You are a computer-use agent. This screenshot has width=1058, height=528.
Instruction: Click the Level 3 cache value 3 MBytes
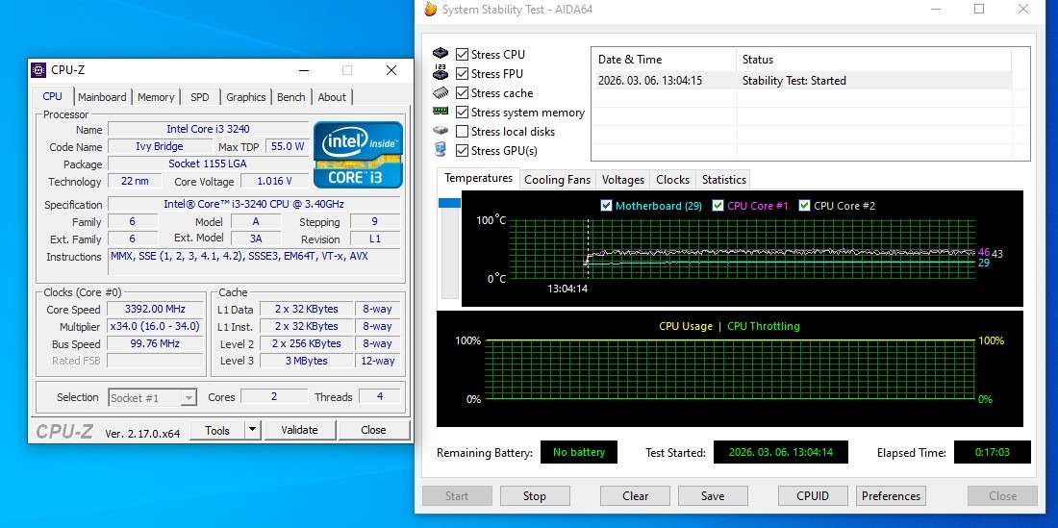pos(306,361)
